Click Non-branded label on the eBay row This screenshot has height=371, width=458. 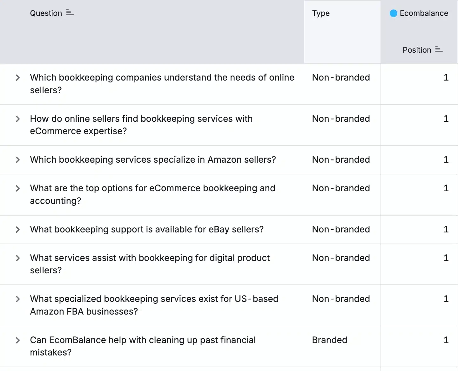pyautogui.click(x=341, y=230)
